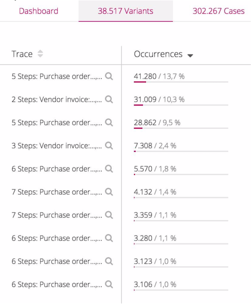Open magnifier for trace with 28.862 occurrences

(x=109, y=123)
